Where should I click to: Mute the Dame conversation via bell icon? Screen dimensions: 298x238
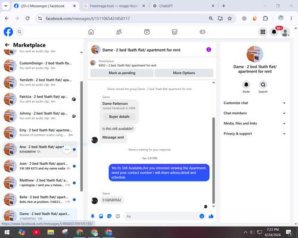246,84
